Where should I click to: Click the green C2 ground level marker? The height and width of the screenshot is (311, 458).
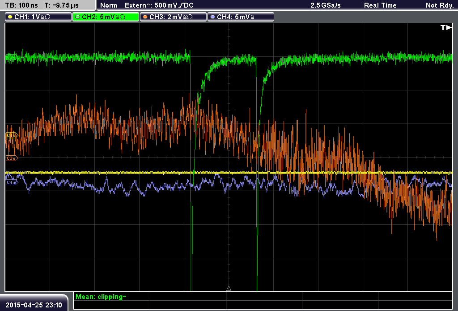[x=11, y=57]
